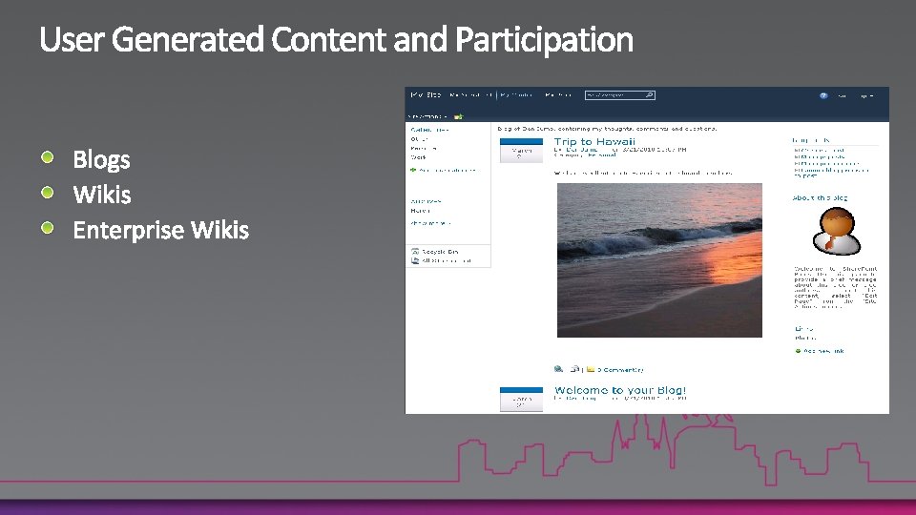
Task: Open the 0 Comment(s) link
Action: pyautogui.click(x=620, y=370)
